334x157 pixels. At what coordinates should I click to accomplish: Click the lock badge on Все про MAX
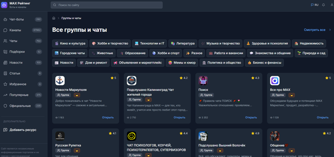point(292,95)
